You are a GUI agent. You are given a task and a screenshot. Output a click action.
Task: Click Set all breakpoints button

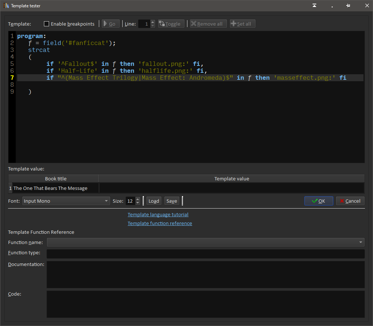(242, 24)
